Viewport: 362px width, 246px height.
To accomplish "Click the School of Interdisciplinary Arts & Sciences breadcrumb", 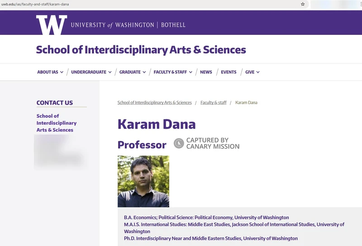I will [x=154, y=102].
